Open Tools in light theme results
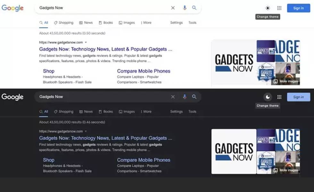 192,23
